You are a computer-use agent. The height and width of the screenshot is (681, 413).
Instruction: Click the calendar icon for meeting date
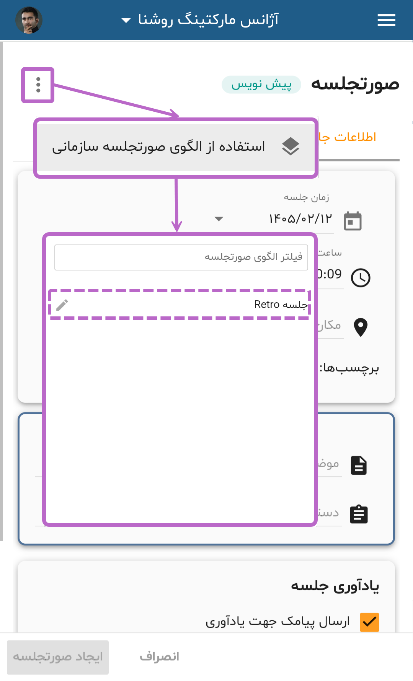click(x=353, y=221)
